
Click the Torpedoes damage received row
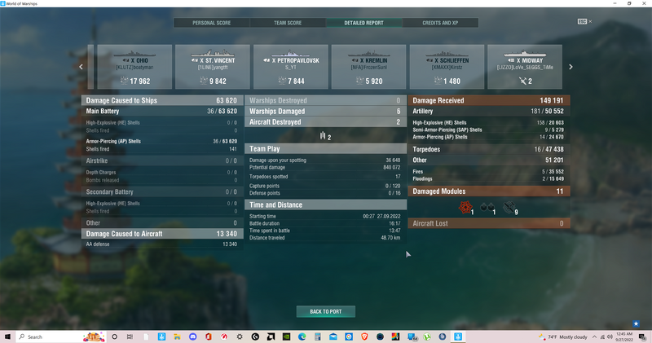489,149
